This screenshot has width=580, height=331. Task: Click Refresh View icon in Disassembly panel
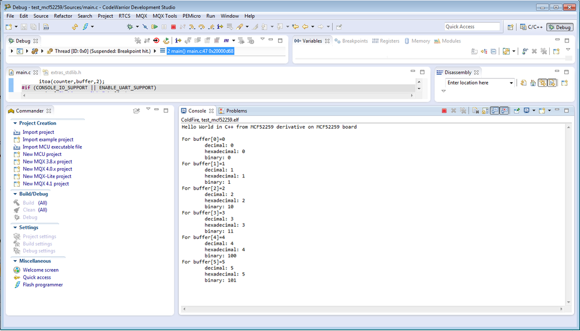coord(524,83)
